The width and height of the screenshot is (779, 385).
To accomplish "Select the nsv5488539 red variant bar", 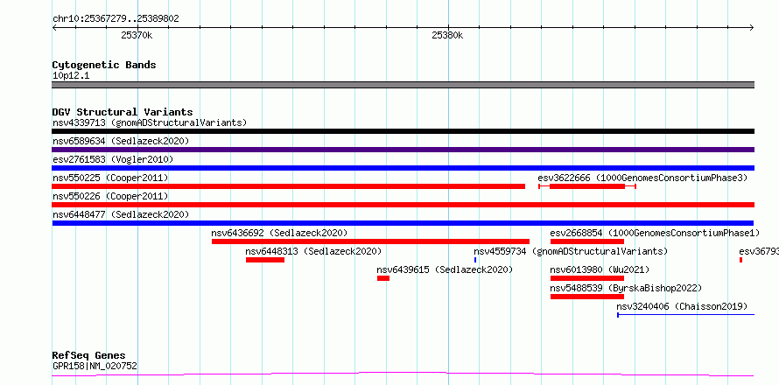I will pos(587,297).
